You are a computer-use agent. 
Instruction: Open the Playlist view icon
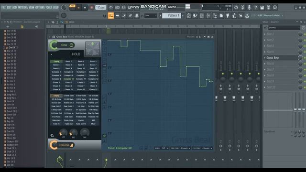coord(189,16)
